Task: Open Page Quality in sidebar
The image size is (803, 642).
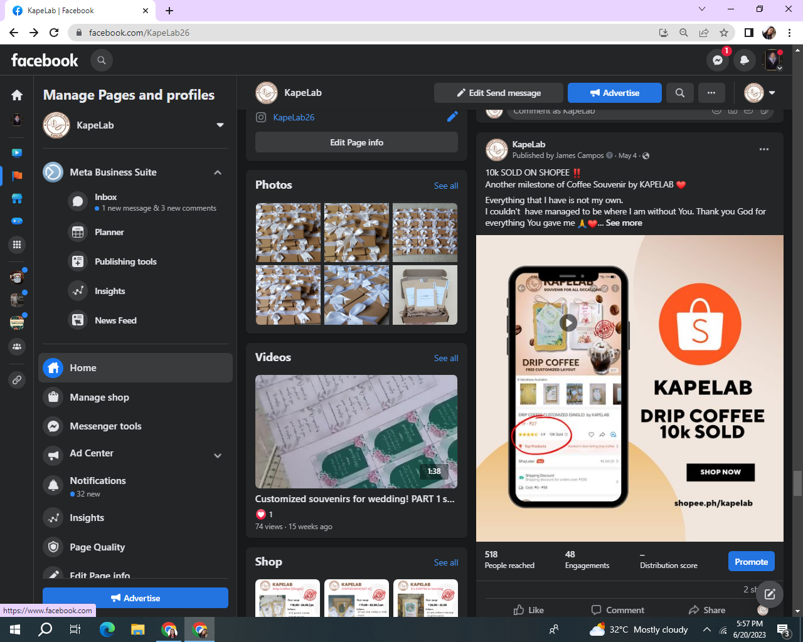Action: point(136,547)
